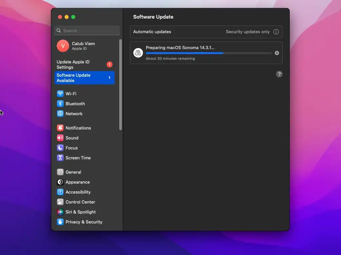Click the badge count on Software Update Available
Screen dimensions: 341x255
click(109, 78)
